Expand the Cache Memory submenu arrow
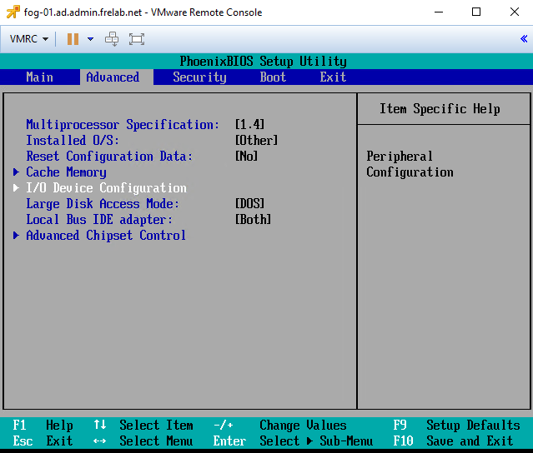533x453 pixels. pyautogui.click(x=16, y=172)
